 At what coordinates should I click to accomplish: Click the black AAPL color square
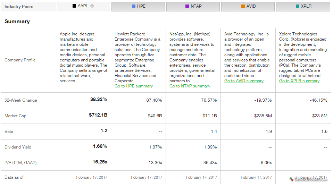tap(74, 6)
